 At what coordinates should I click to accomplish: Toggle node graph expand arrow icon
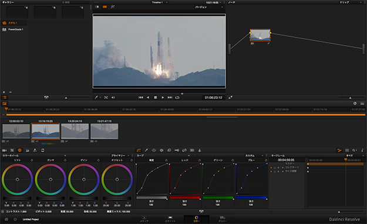pos(231,98)
